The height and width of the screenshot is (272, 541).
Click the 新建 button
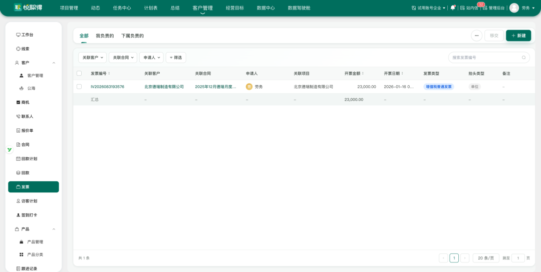coord(518,36)
